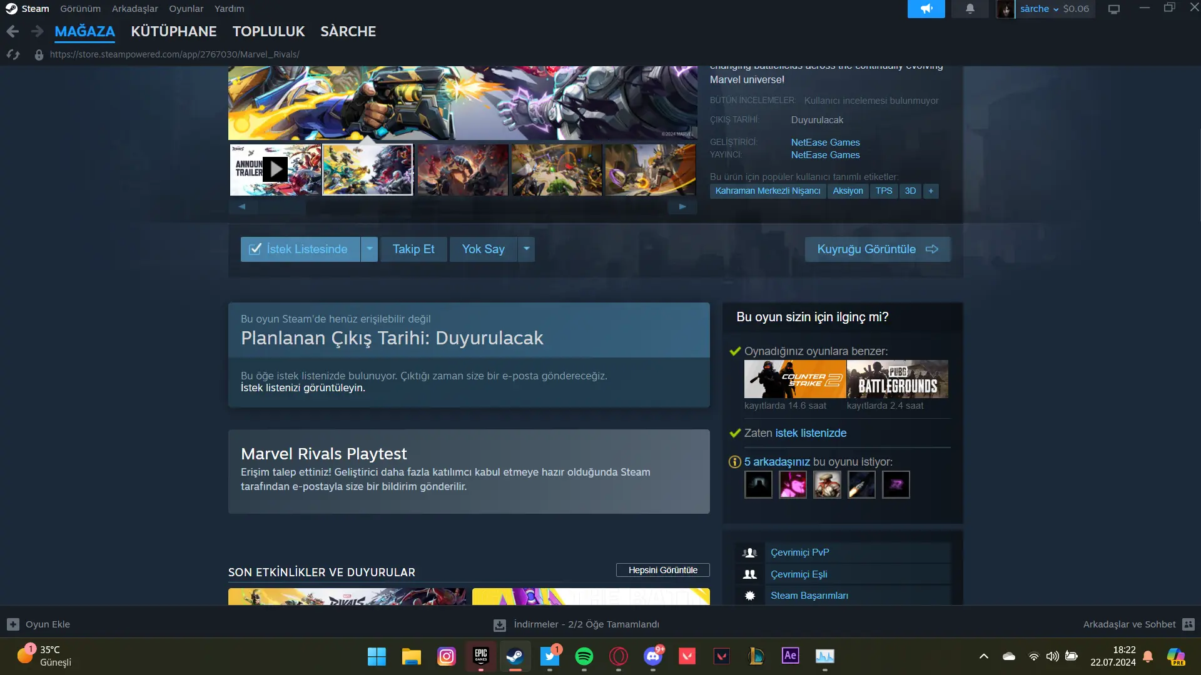1201x675 pixels.
Task: Add a tag with the plus button
Action: click(x=931, y=191)
